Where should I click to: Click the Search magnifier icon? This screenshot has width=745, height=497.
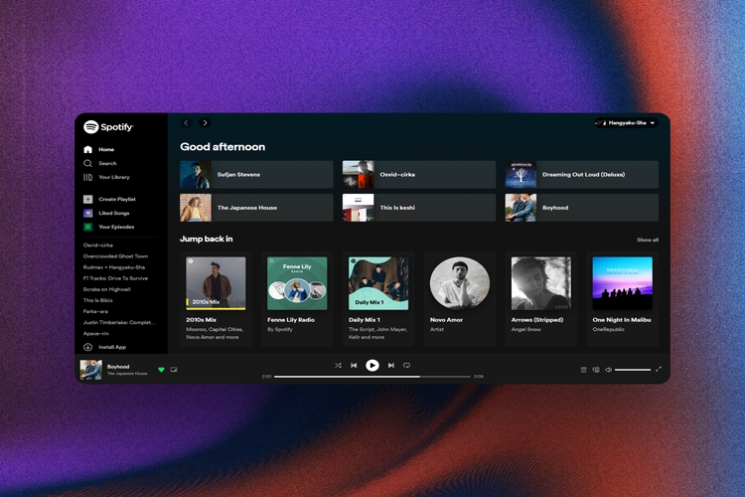click(x=87, y=163)
